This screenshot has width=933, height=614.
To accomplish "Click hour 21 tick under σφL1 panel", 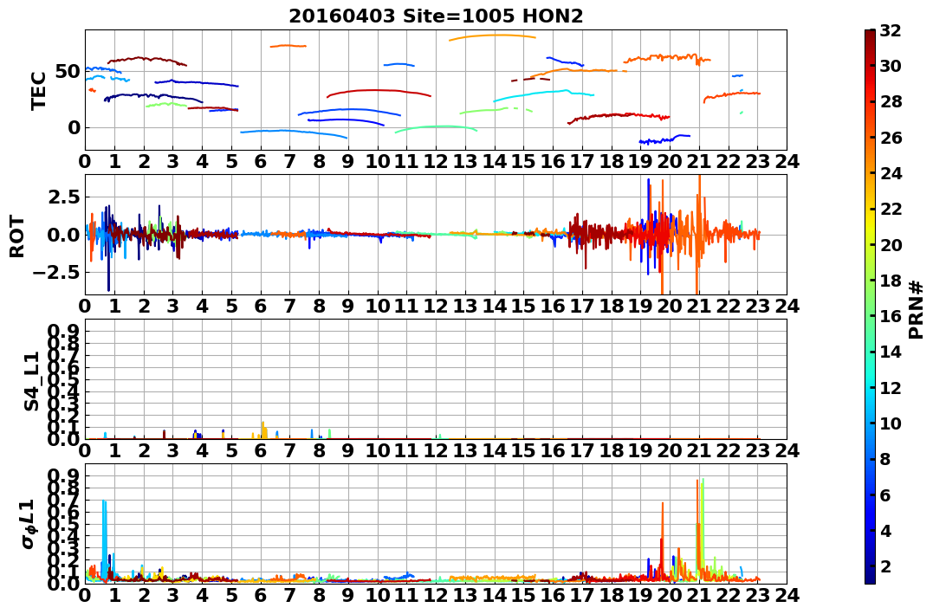I will [698, 595].
